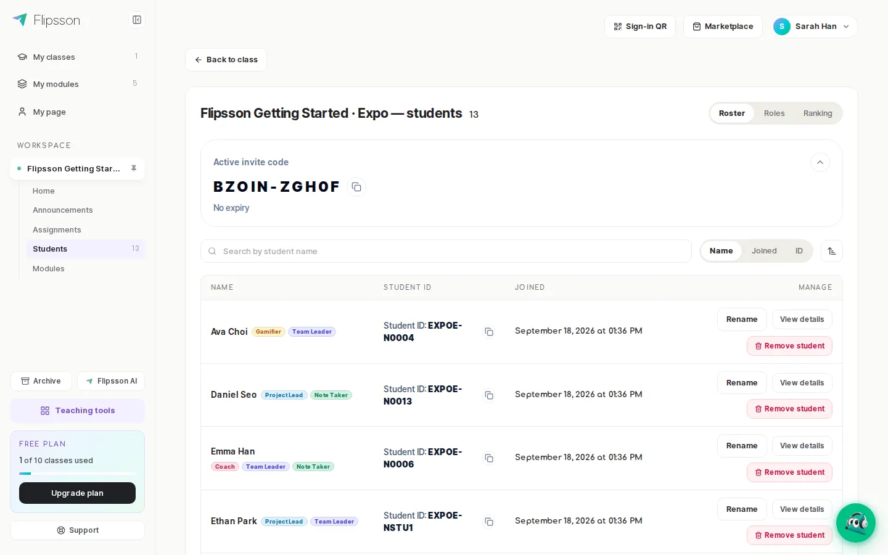Rename Ava Choi
Screen dimensions: 888x555
(x=742, y=319)
